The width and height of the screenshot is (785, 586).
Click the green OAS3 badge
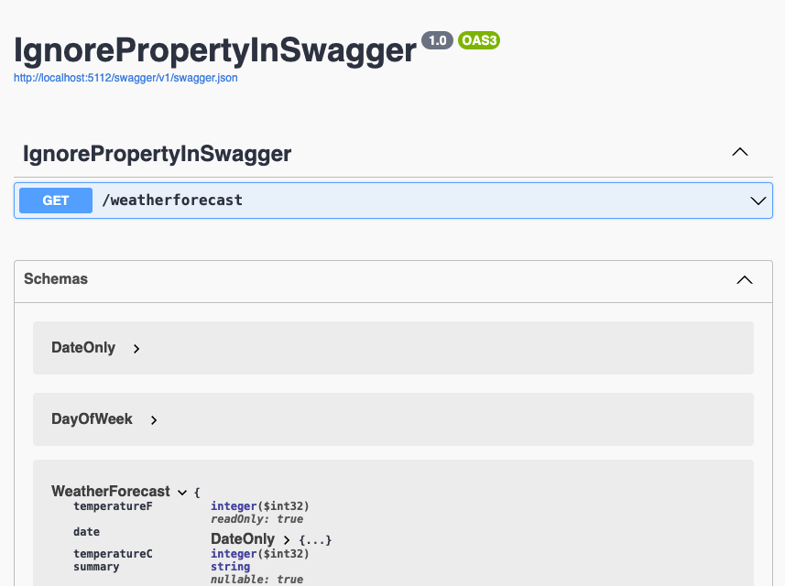coord(478,40)
